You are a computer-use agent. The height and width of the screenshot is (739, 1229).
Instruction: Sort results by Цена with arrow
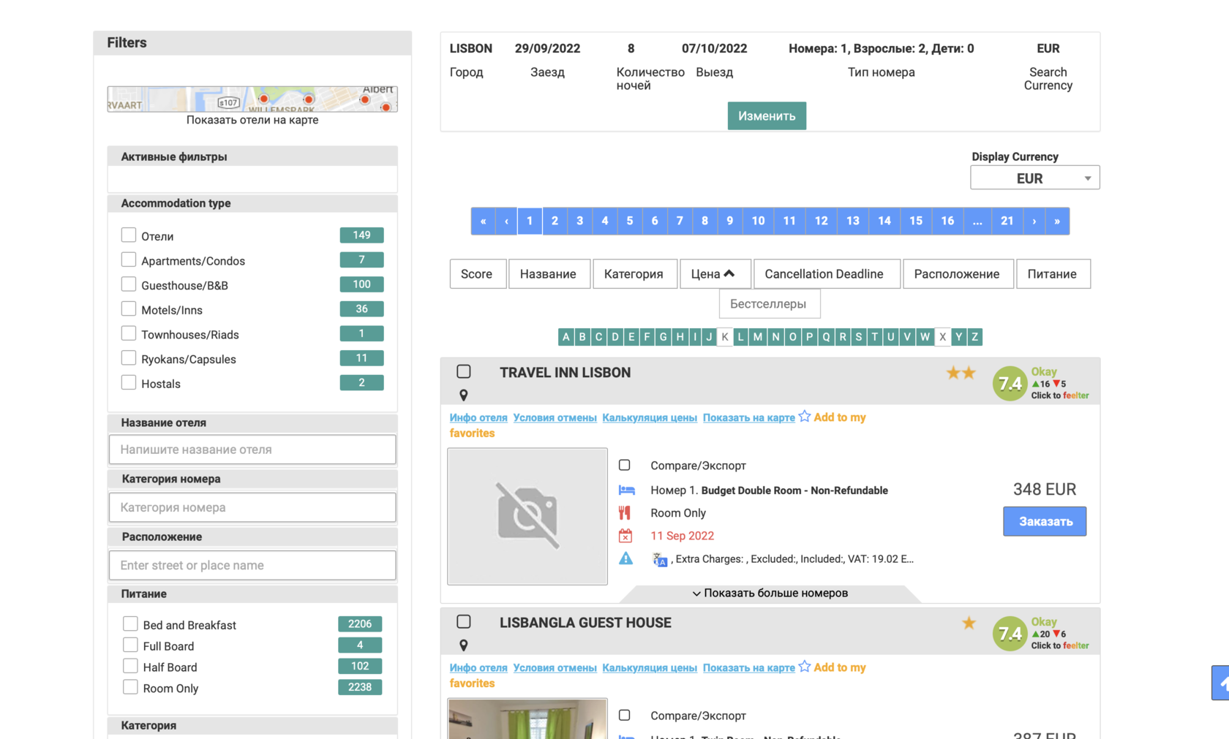[714, 274]
